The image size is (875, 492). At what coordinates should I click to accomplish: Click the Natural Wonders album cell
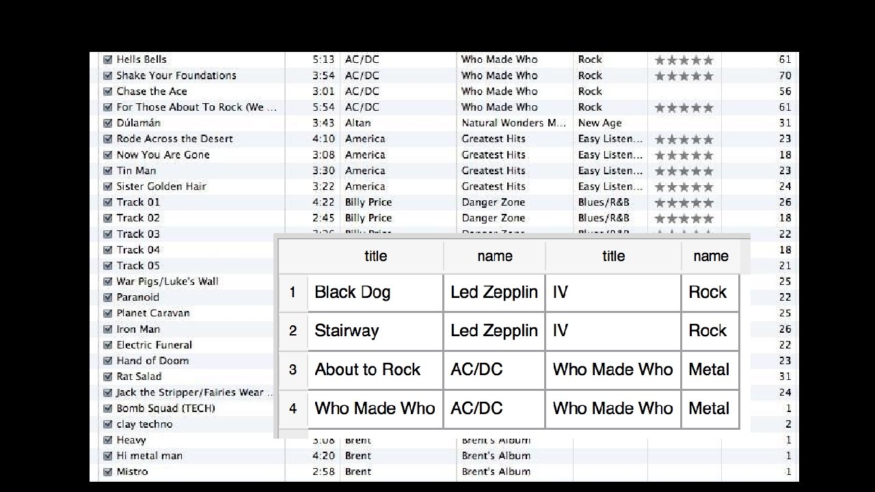click(514, 123)
